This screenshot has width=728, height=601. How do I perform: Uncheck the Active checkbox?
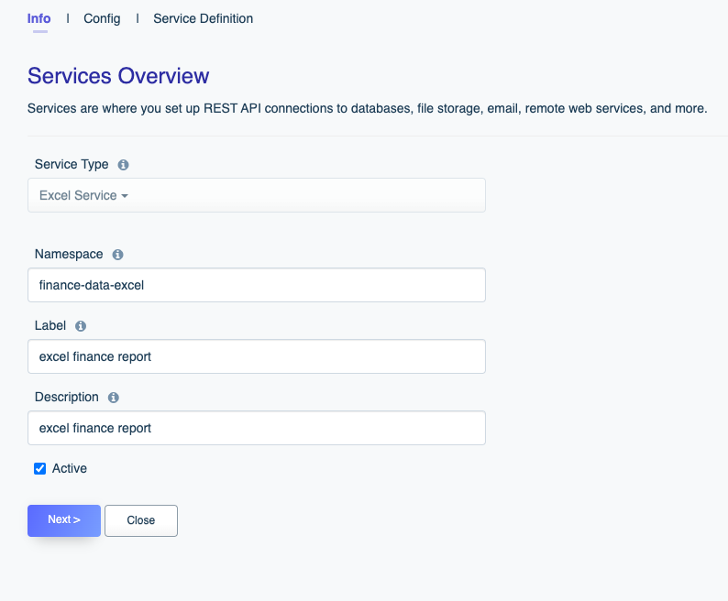point(39,468)
